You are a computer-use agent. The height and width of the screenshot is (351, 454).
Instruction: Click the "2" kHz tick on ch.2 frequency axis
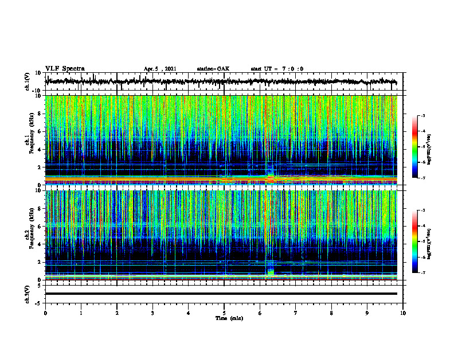tap(40, 262)
